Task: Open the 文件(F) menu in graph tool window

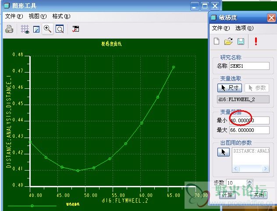Action: click(14, 16)
